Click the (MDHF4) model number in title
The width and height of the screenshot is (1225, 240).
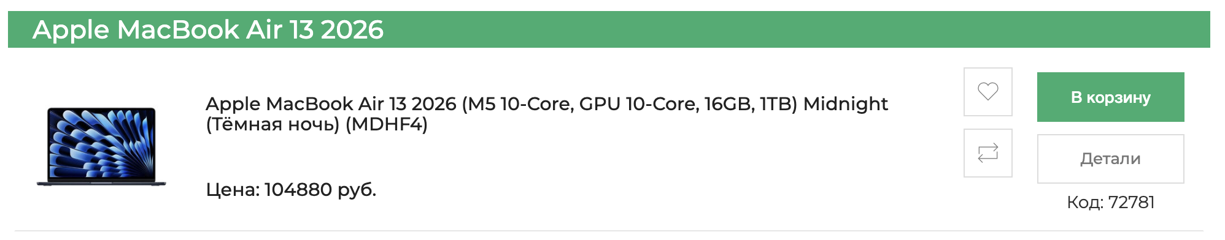click(x=387, y=125)
